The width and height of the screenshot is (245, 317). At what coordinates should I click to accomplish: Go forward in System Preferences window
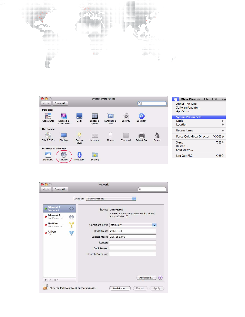[48, 103]
